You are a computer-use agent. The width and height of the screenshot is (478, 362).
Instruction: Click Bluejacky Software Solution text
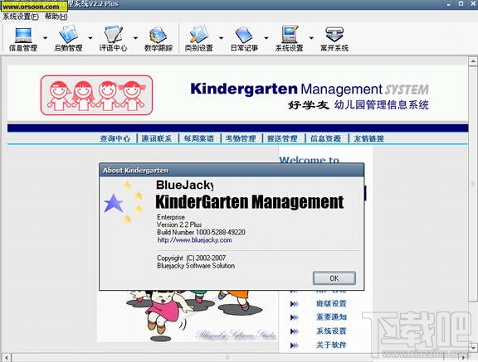196,266
